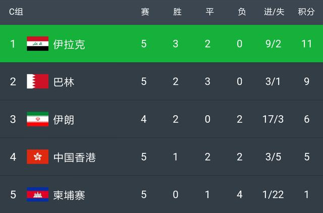Tap the Iran flag icon
The image size is (323, 213).
coord(37,119)
